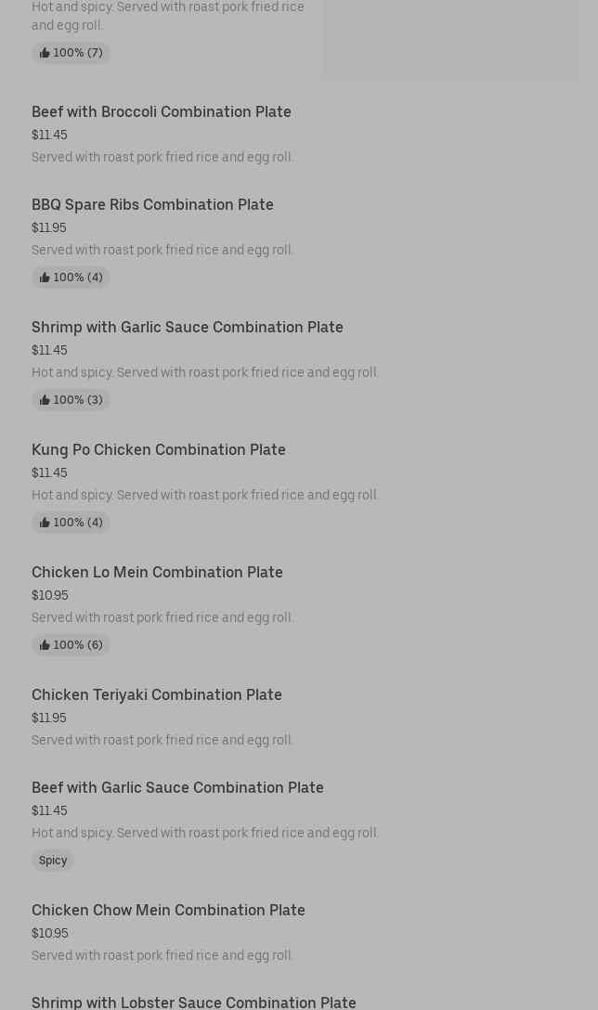The height and width of the screenshot is (1010, 598).
Task: Open Shrimp with Garlic Sauce Combination Plate
Action: click(188, 327)
